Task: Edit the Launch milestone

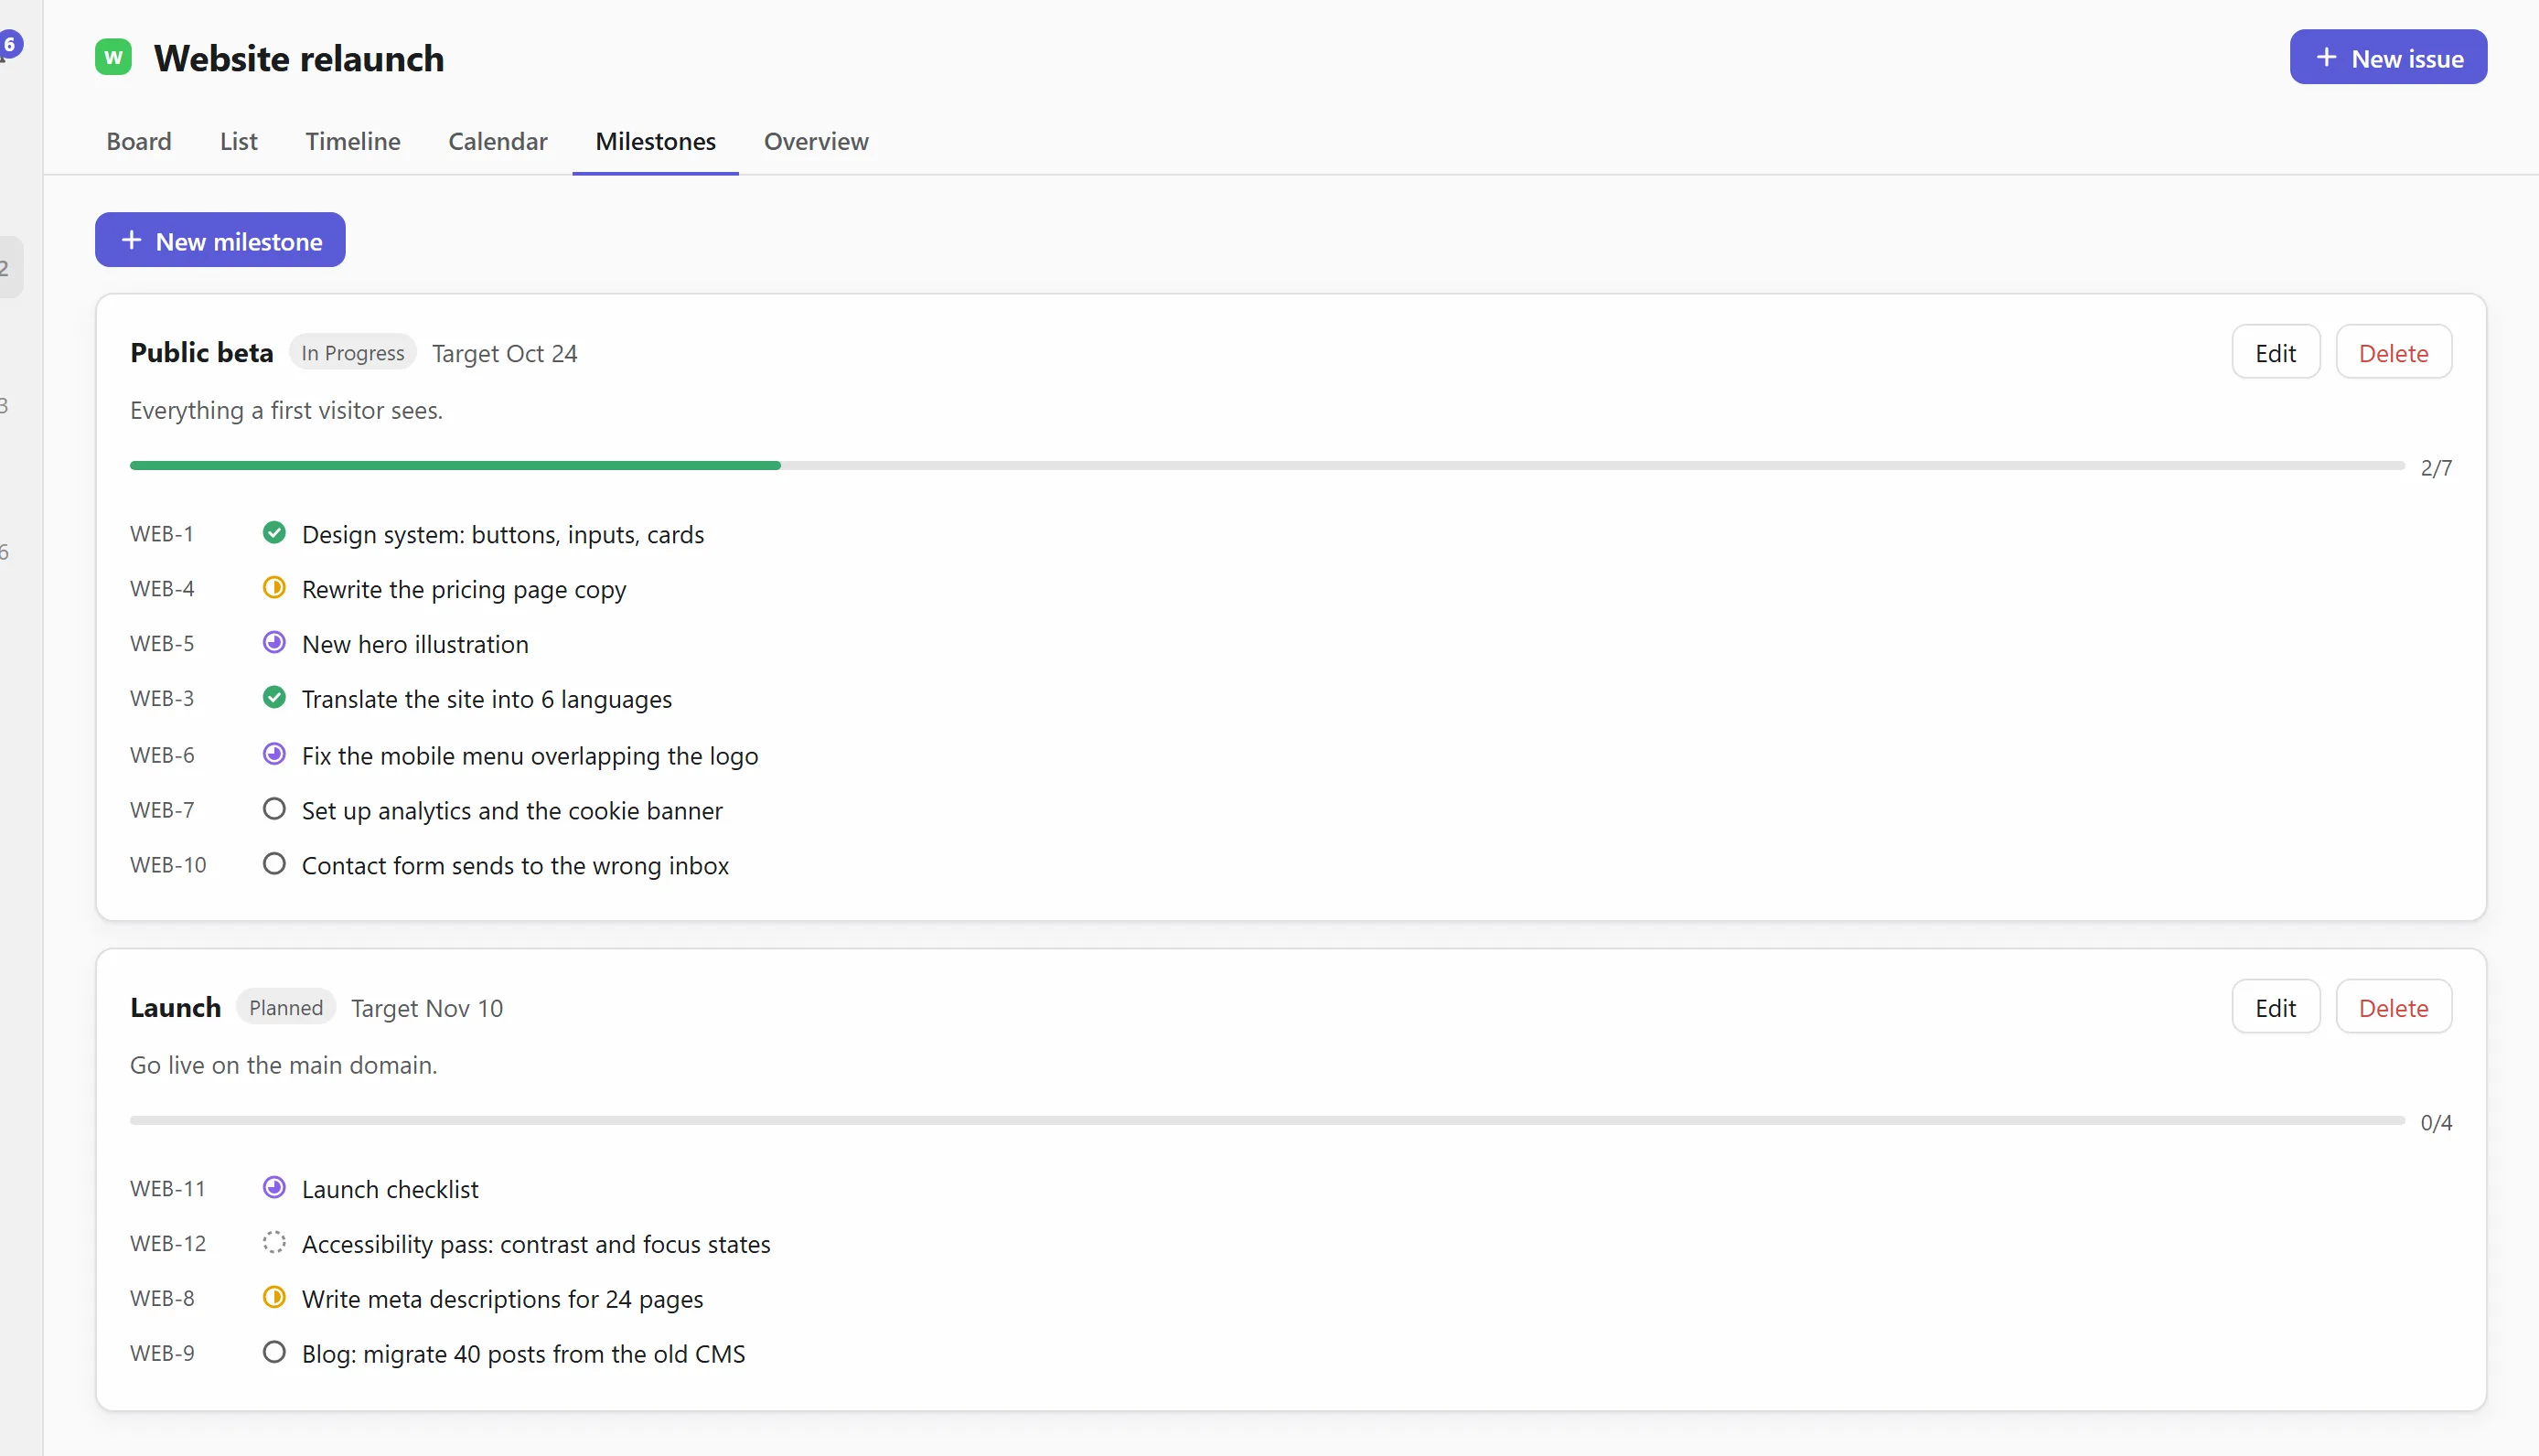Action: tap(2276, 1007)
